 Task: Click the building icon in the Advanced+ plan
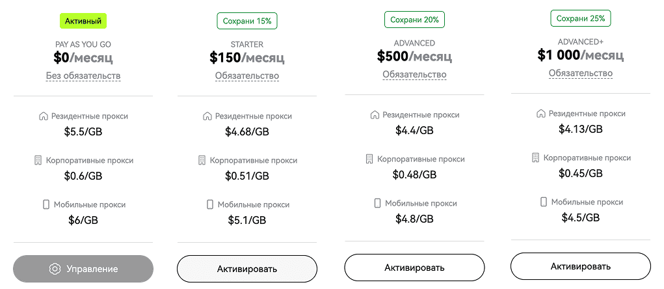(536, 158)
